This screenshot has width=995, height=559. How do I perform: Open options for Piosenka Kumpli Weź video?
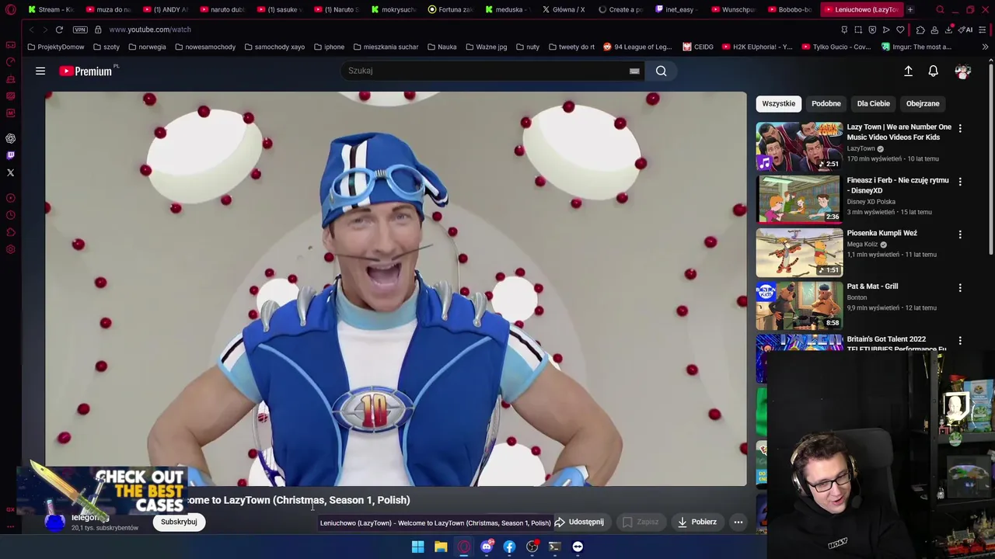[x=960, y=234]
